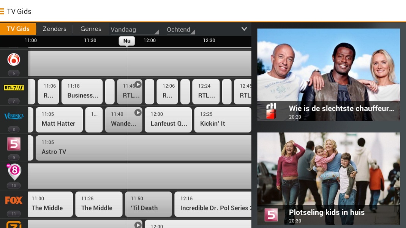The height and width of the screenshot is (228, 406).
Task: Select the Veronica channel logo
Action: pyautogui.click(x=14, y=116)
